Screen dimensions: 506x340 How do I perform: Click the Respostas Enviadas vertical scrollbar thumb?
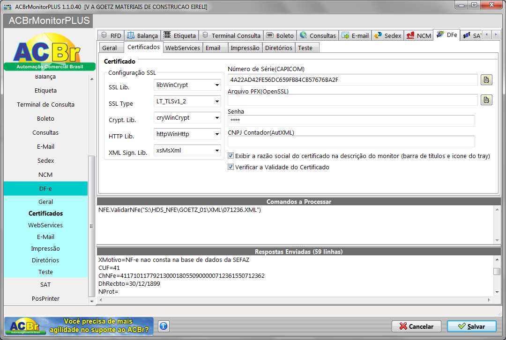497,271
